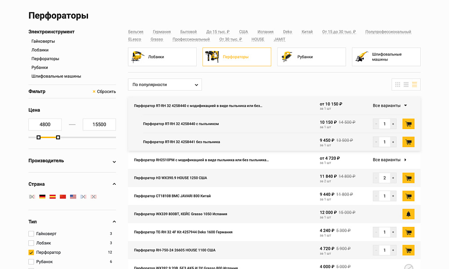Viewport: 449px width, 269px height.
Task: Select the grid view icon
Action: tap(397, 84)
